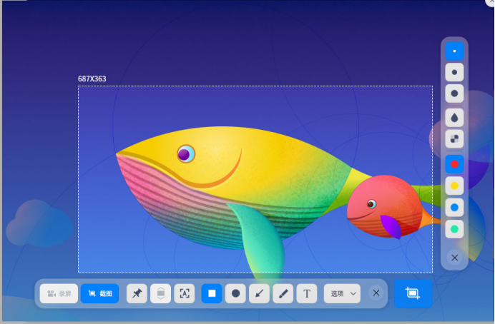Select the medium line width dot
This screenshot has width=495, height=324.
tap(454, 72)
